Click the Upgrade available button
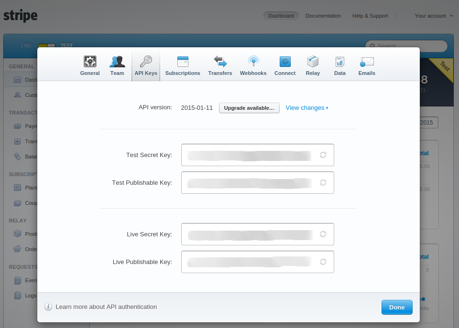The height and width of the screenshot is (328, 459). (x=249, y=108)
